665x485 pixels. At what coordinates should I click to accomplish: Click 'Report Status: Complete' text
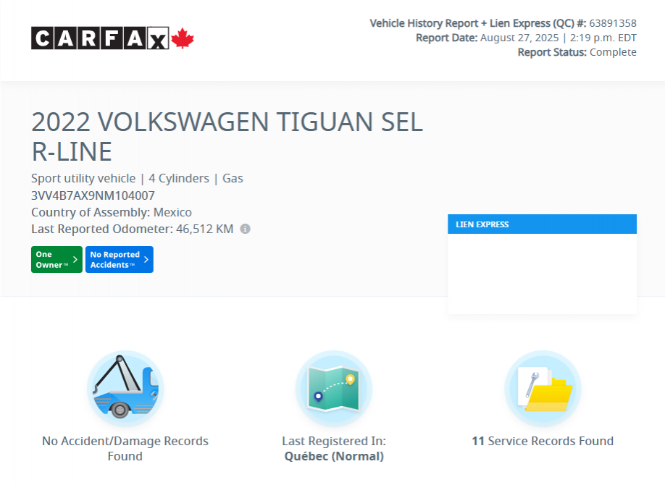[x=577, y=52]
